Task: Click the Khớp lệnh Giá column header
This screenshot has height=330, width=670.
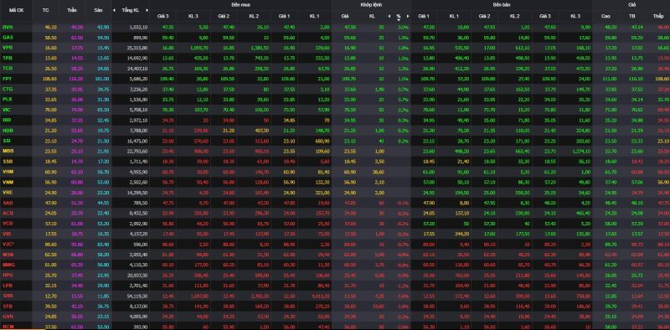Action: pyautogui.click(x=345, y=16)
